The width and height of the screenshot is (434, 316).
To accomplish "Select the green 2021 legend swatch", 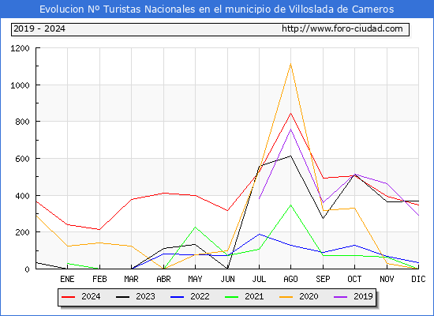I will (x=232, y=297).
